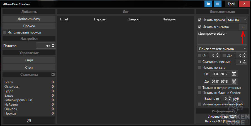Click the Email column header
Image resolution: width=251 pixels, height=126 pixels.
[x=64, y=19]
